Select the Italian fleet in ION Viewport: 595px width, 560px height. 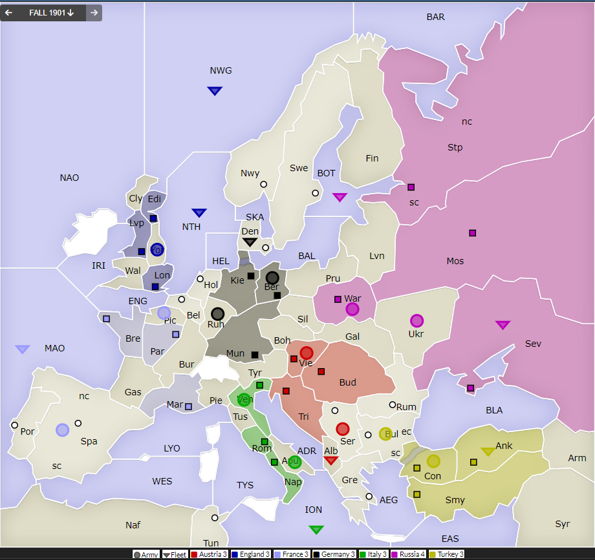coord(316,529)
